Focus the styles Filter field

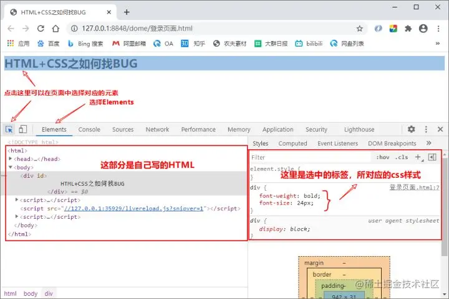311,157
